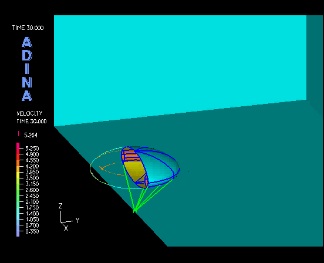Select the VELOCITY legend title

click(x=29, y=113)
